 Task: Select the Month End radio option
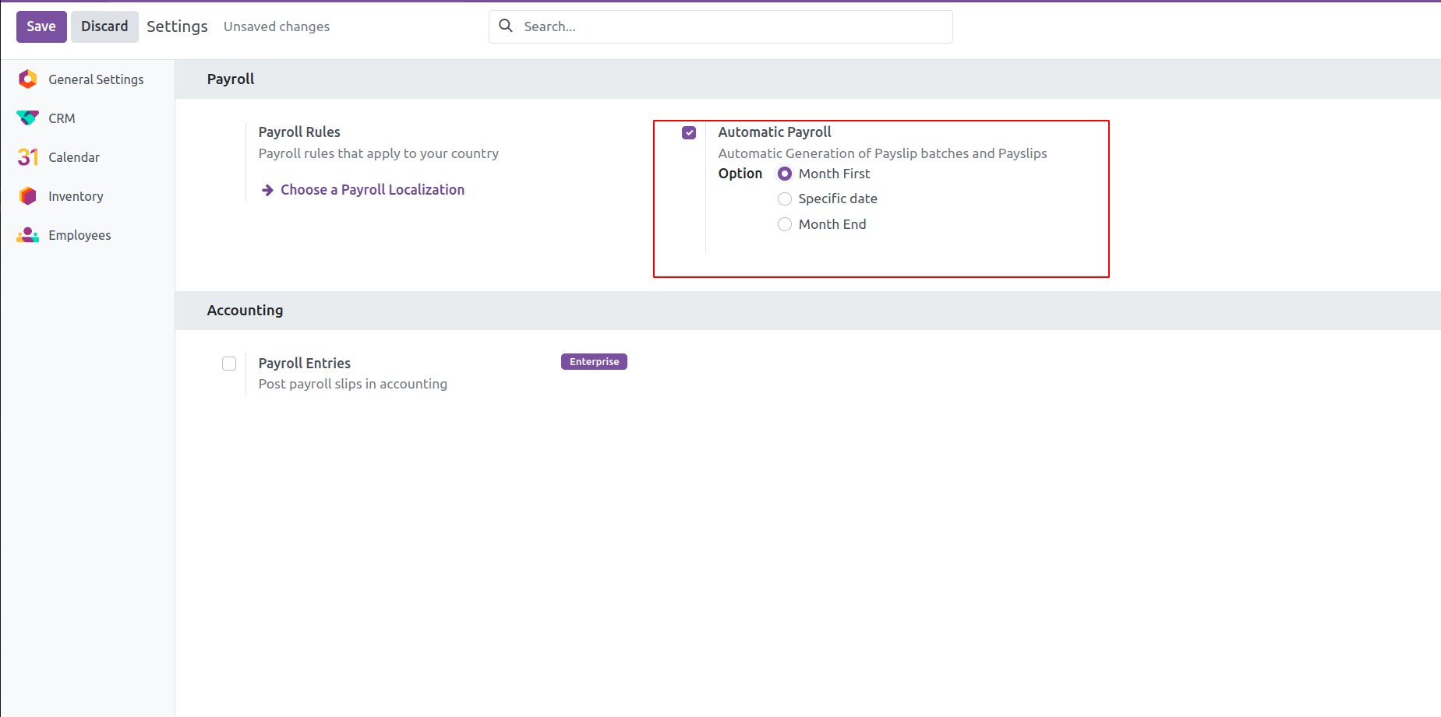[x=785, y=224]
